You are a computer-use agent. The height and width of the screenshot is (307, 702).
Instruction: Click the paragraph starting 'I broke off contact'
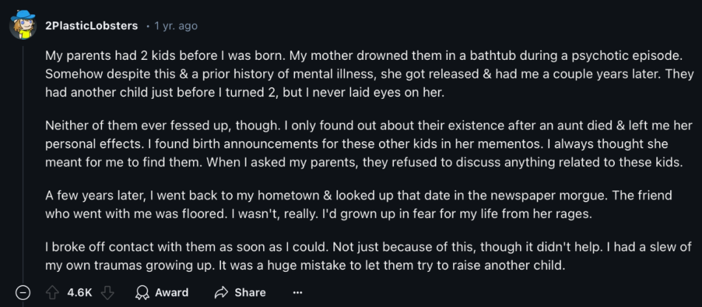click(x=369, y=256)
